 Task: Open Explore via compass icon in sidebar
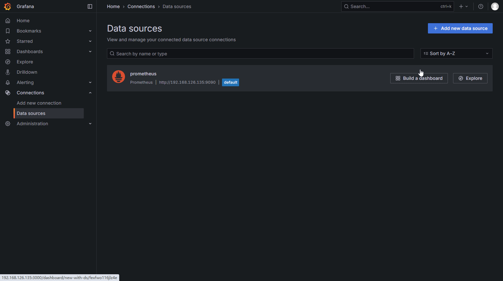pos(8,62)
